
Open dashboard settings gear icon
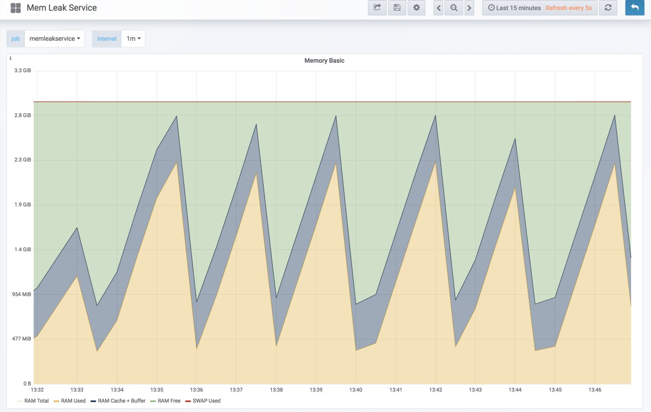tap(416, 8)
